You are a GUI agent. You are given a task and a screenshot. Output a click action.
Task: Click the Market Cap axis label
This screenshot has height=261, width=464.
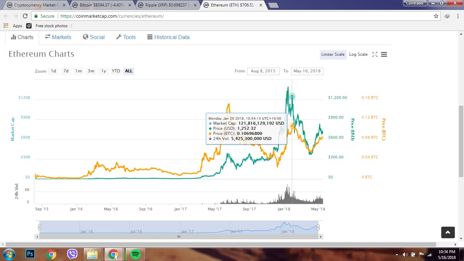(x=13, y=129)
